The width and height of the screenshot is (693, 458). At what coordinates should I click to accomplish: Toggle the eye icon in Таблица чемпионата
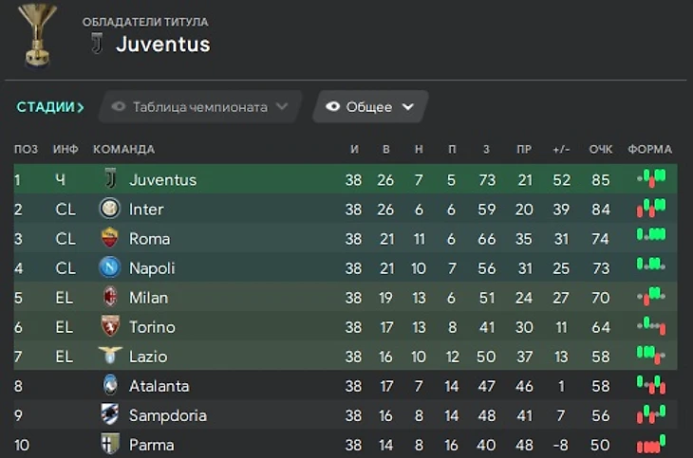pyautogui.click(x=119, y=107)
